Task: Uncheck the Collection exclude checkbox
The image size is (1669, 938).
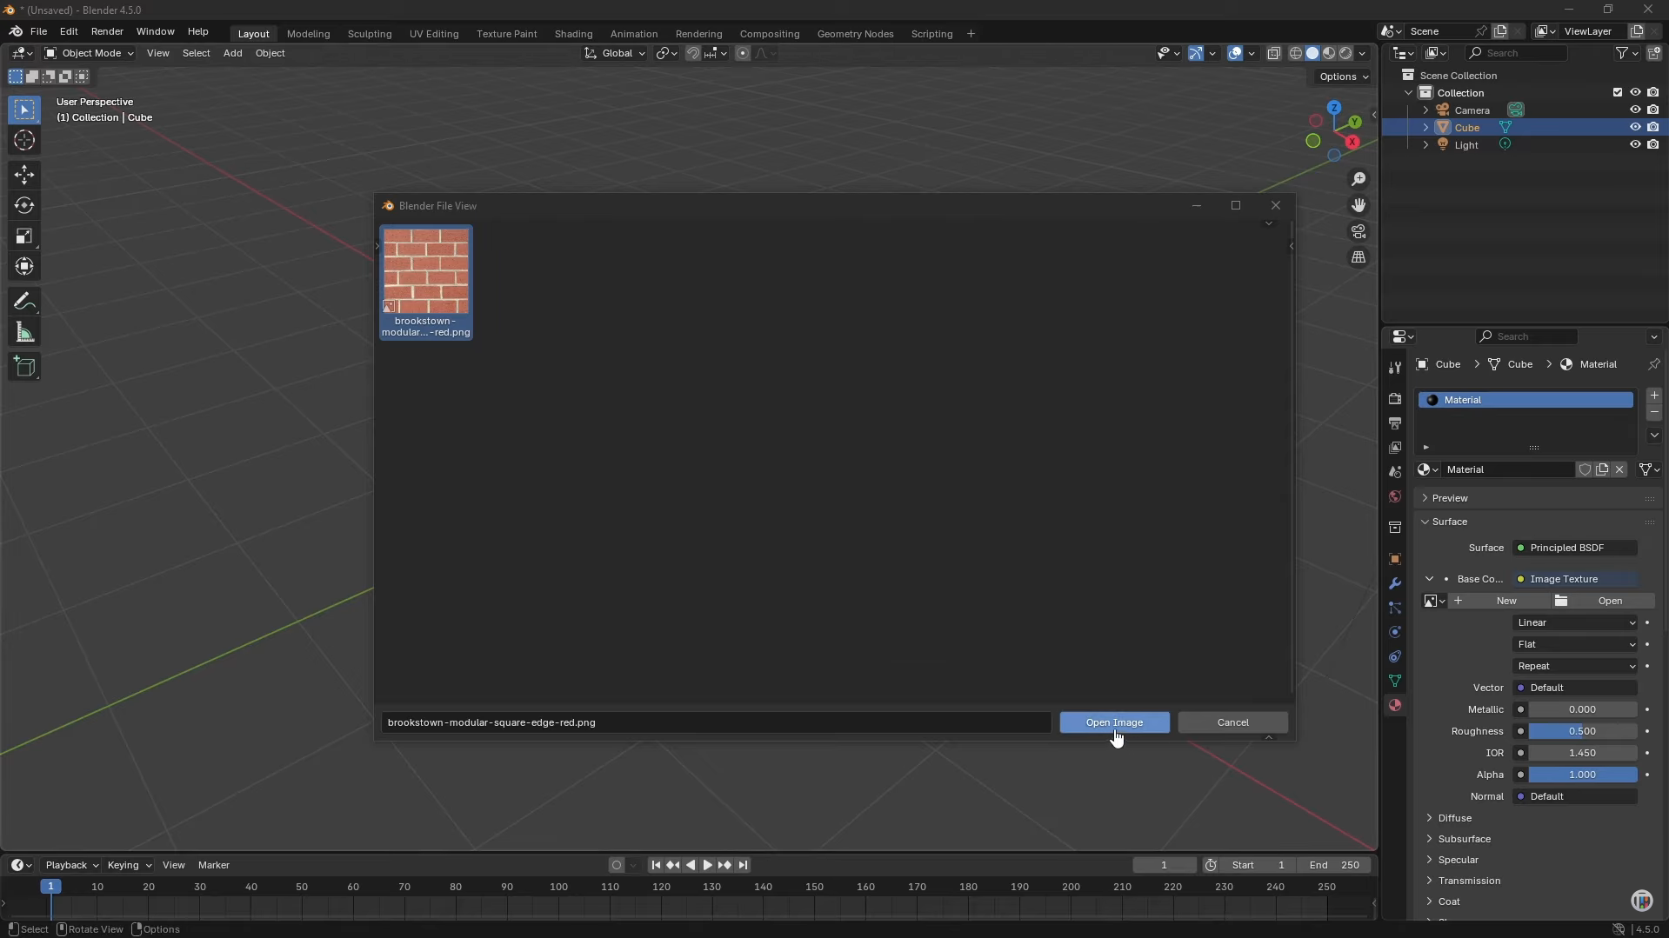Action: (x=1618, y=92)
